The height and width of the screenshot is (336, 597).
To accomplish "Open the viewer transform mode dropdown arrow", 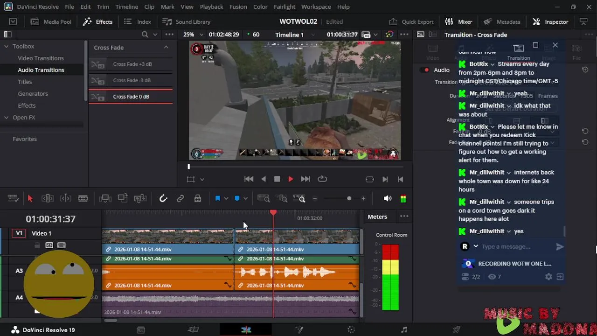I will [202, 179].
